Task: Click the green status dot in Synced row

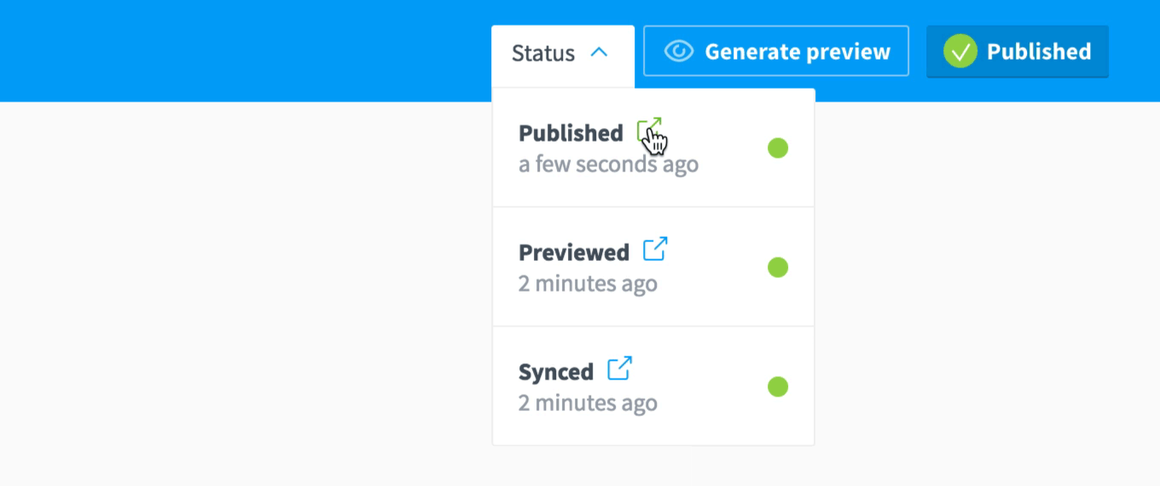Action: [x=777, y=387]
